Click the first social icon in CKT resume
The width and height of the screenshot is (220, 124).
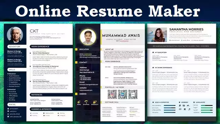coord(8,109)
